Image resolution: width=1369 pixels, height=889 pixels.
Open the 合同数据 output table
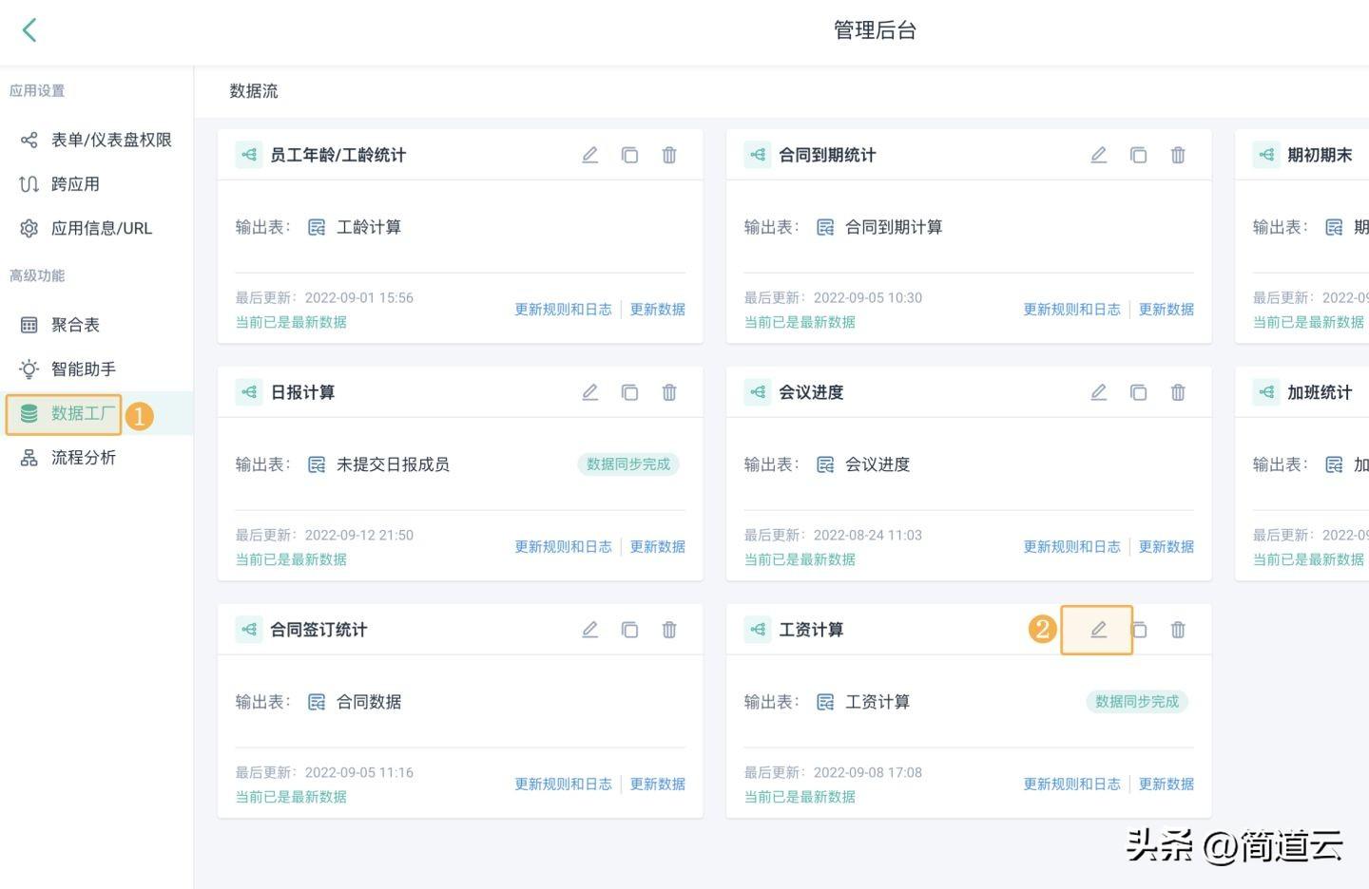[x=355, y=702]
